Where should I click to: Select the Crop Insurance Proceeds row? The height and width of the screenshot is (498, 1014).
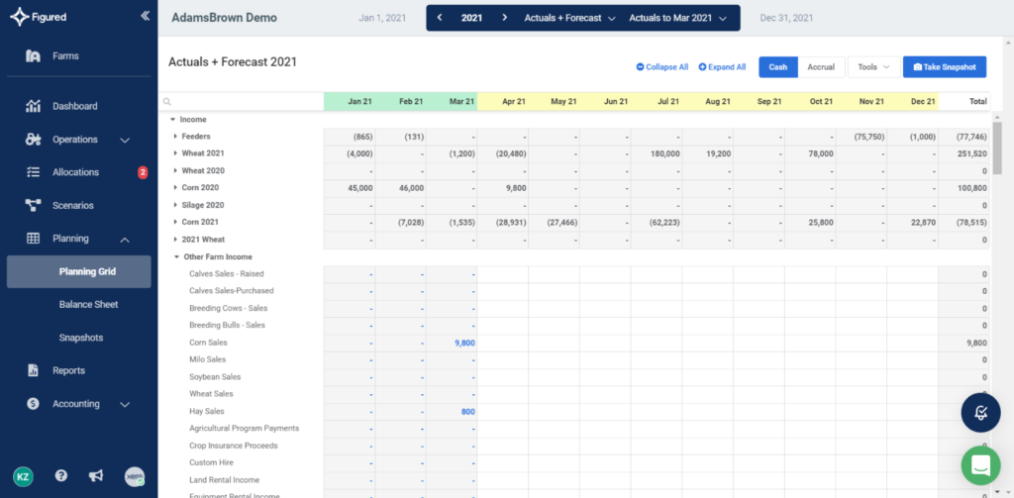point(234,446)
